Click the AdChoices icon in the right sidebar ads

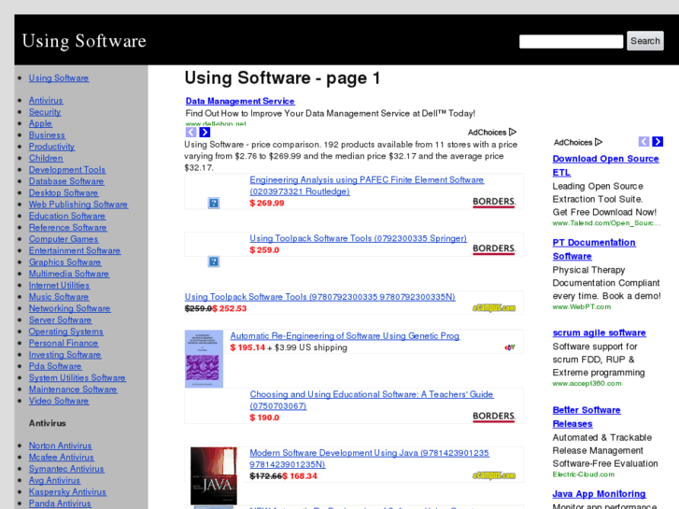click(x=599, y=142)
